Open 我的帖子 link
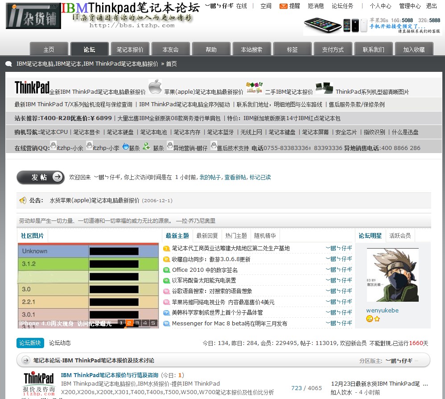The height and width of the screenshot is (399, 445). coord(210,177)
